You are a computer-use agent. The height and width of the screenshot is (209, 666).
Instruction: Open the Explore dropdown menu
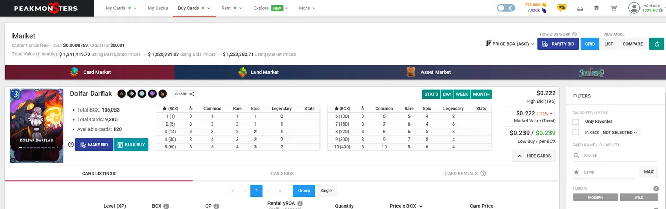tap(271, 8)
